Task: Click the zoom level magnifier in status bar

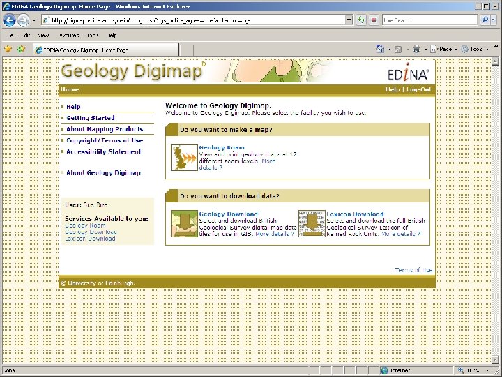Action: (x=461, y=370)
